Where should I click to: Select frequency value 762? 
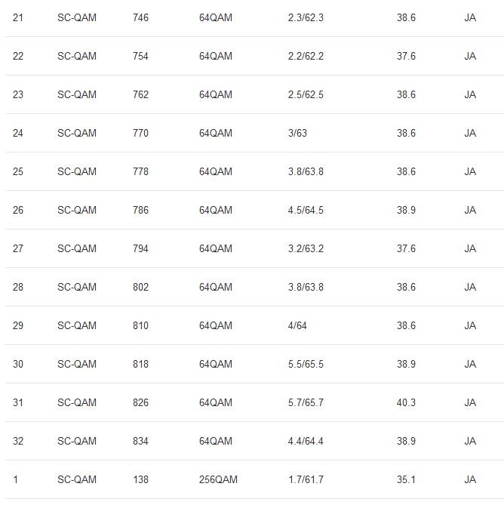140,94
